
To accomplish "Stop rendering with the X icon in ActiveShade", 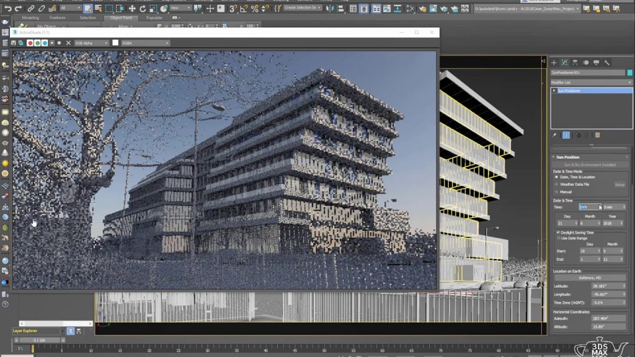I will pos(68,42).
